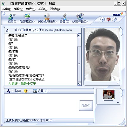Start a Voice (語音) conversation
Image resolution: width=127 pixels, height=127 pixels.
pos(65,17)
